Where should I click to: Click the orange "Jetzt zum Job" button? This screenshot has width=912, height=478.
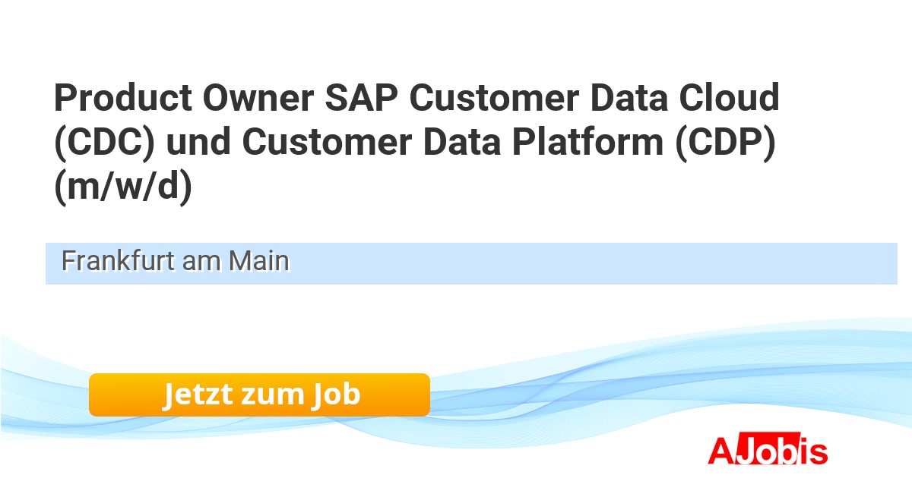(x=259, y=395)
